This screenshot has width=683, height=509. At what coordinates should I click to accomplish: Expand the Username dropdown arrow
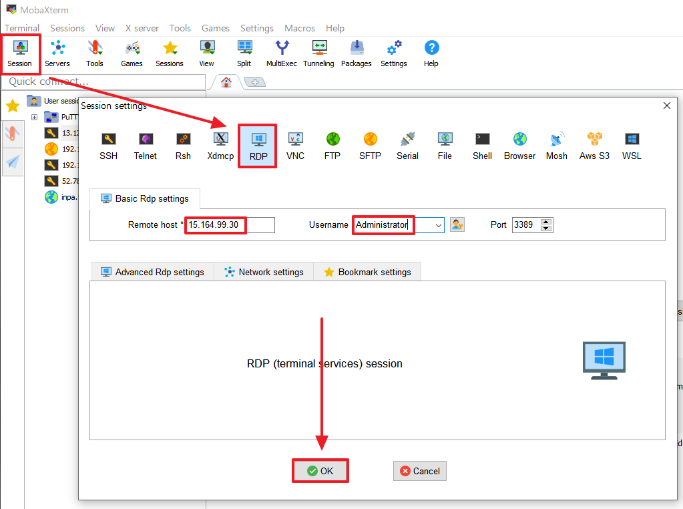[438, 225]
